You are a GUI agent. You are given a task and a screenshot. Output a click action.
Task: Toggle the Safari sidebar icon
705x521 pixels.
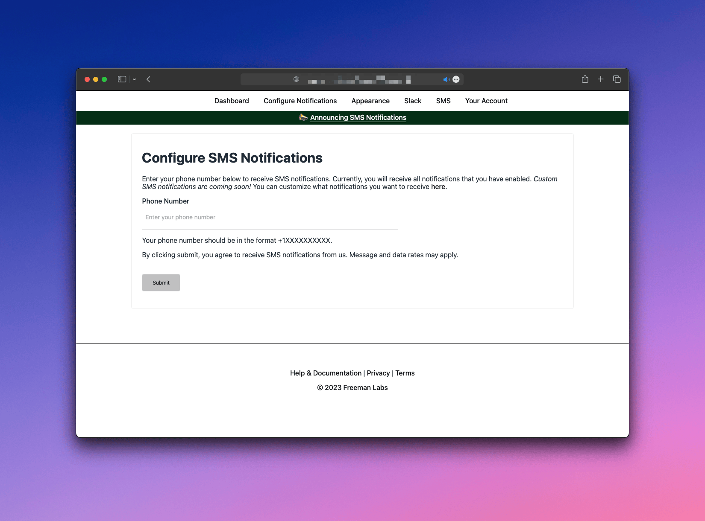coord(122,79)
